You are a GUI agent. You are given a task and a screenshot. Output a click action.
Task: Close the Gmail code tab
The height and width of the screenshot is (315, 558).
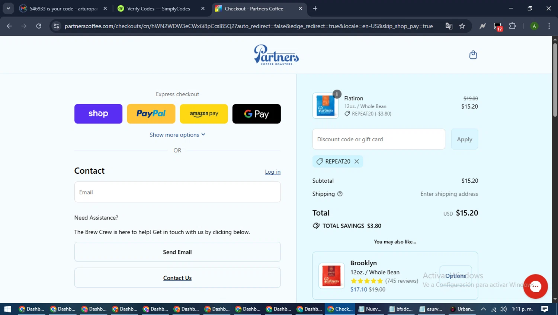point(105,9)
